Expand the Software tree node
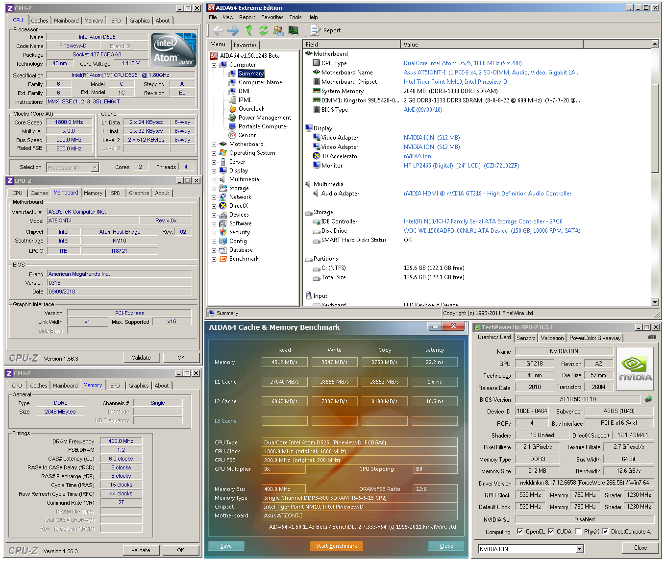Image resolution: width=665 pixels, height=562 pixels. pyautogui.click(x=214, y=224)
